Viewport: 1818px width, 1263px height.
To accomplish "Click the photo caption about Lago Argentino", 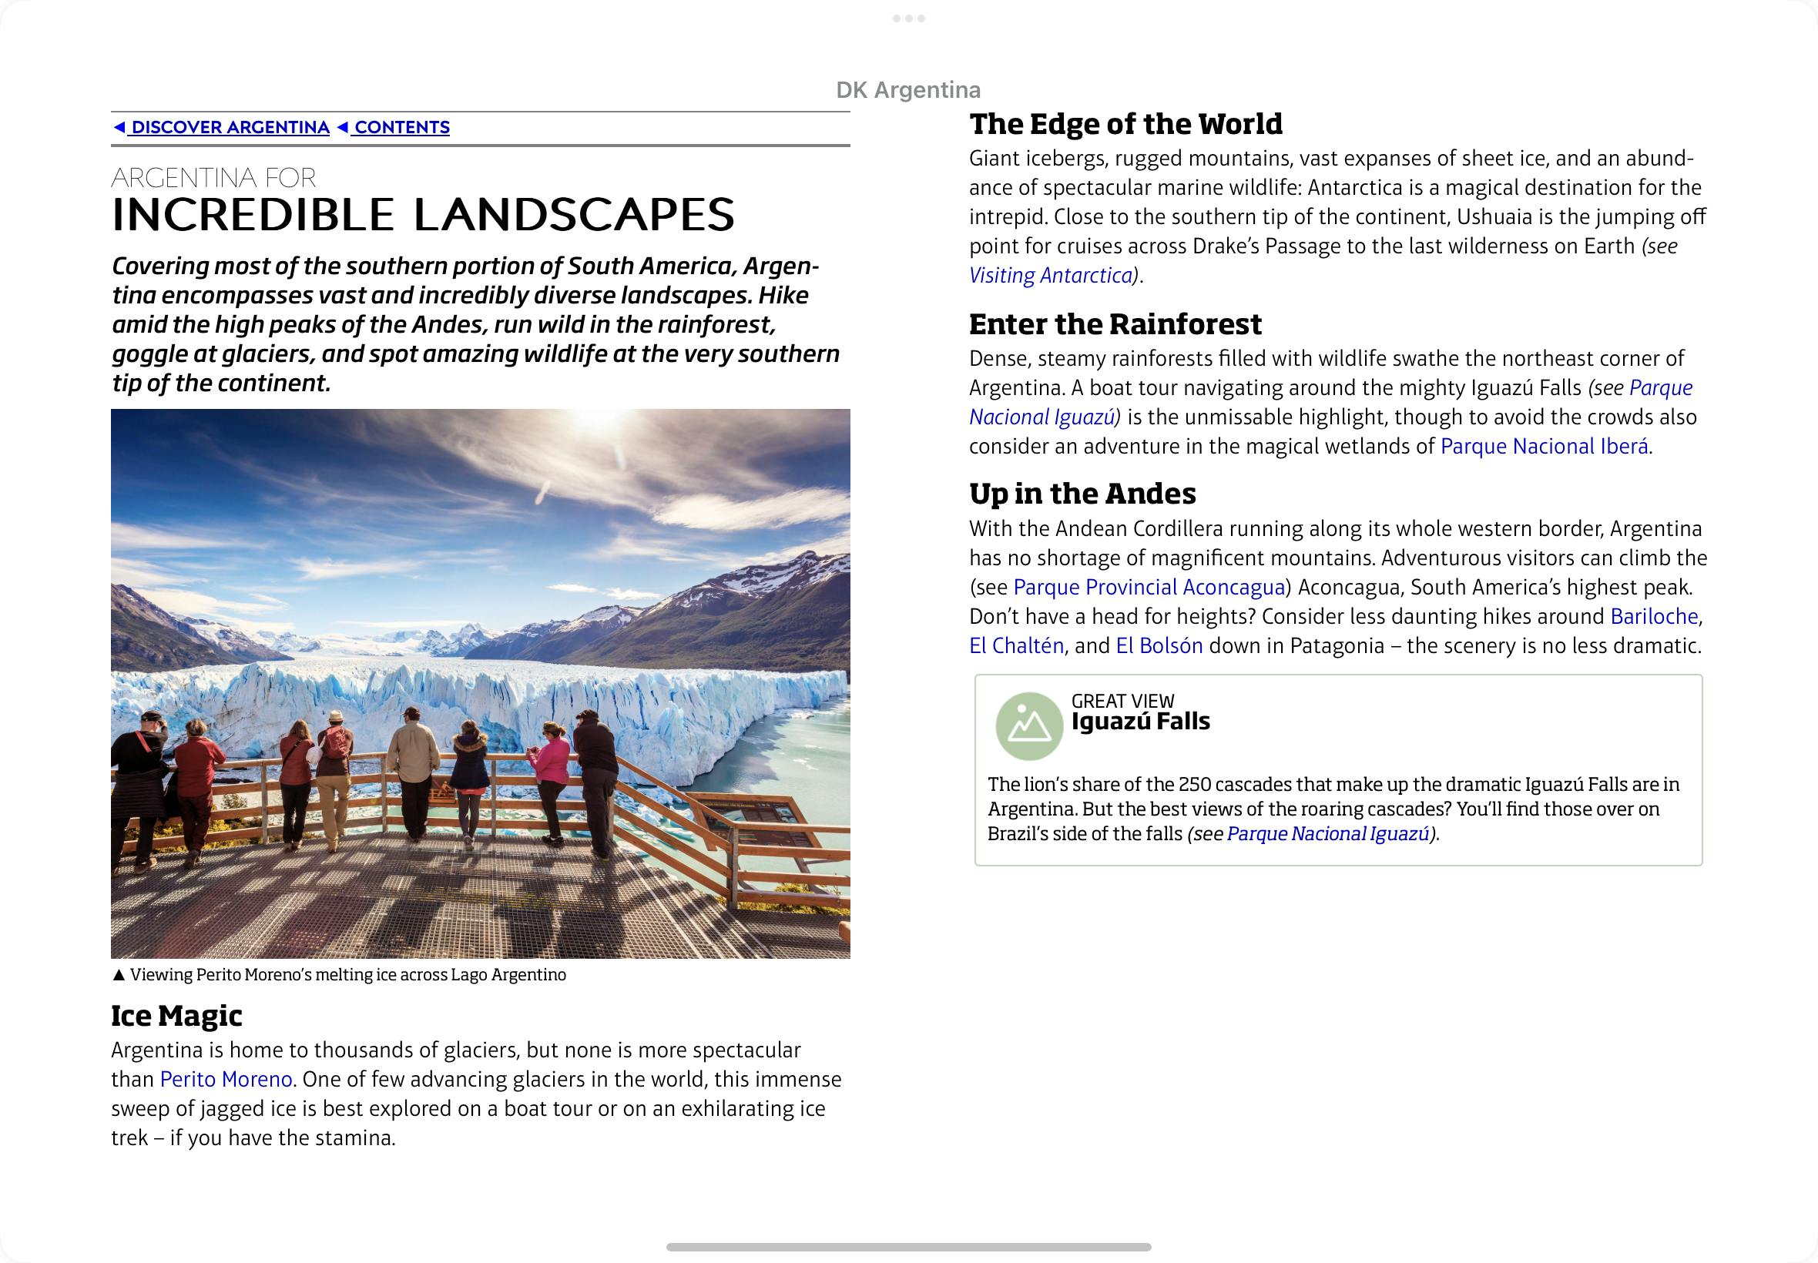I will (340, 975).
